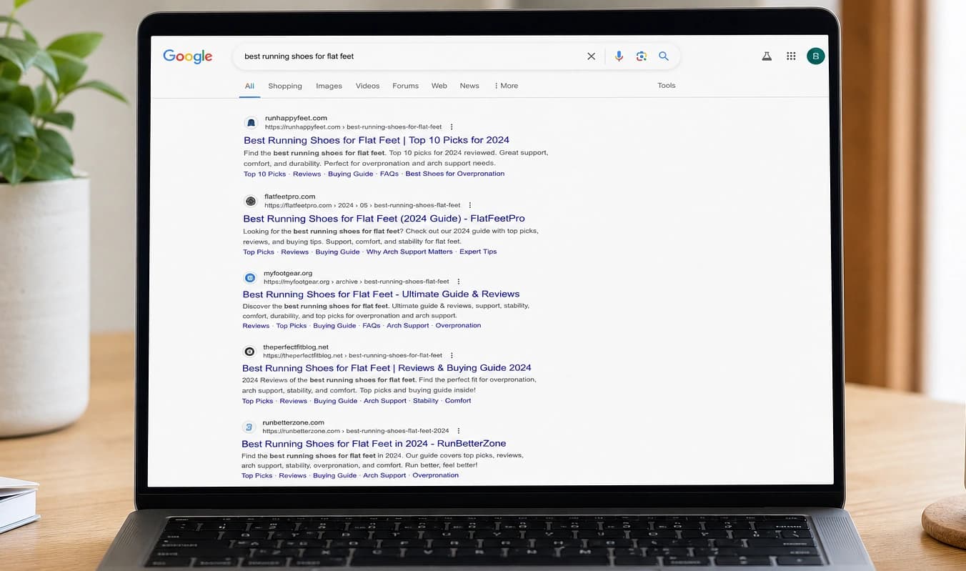Screen dimensions: 966x571
Task: Switch to the Shopping tab
Action: 285,86
